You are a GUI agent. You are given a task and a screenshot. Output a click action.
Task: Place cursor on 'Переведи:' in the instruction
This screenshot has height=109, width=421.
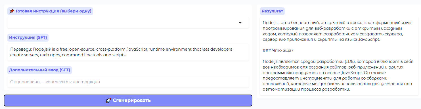coord(19,49)
